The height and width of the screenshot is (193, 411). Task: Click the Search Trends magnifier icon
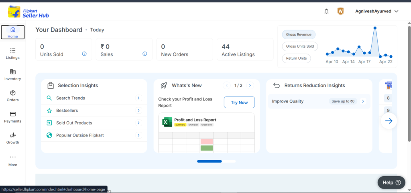(x=49, y=98)
